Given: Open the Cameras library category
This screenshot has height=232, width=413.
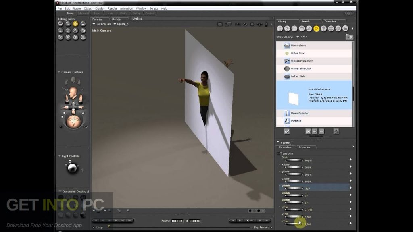Looking at the screenshot, I should coord(331,29).
